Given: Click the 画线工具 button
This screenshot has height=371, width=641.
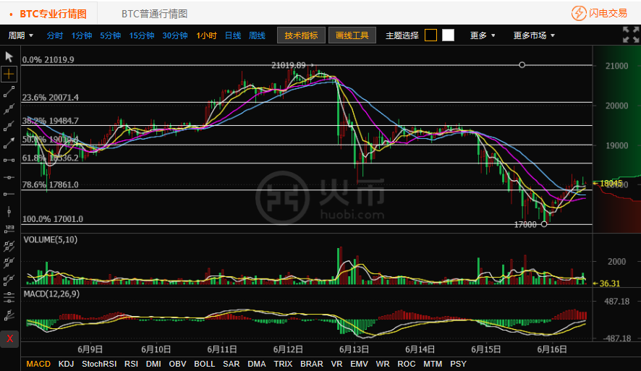Looking at the screenshot, I should coord(352,35).
